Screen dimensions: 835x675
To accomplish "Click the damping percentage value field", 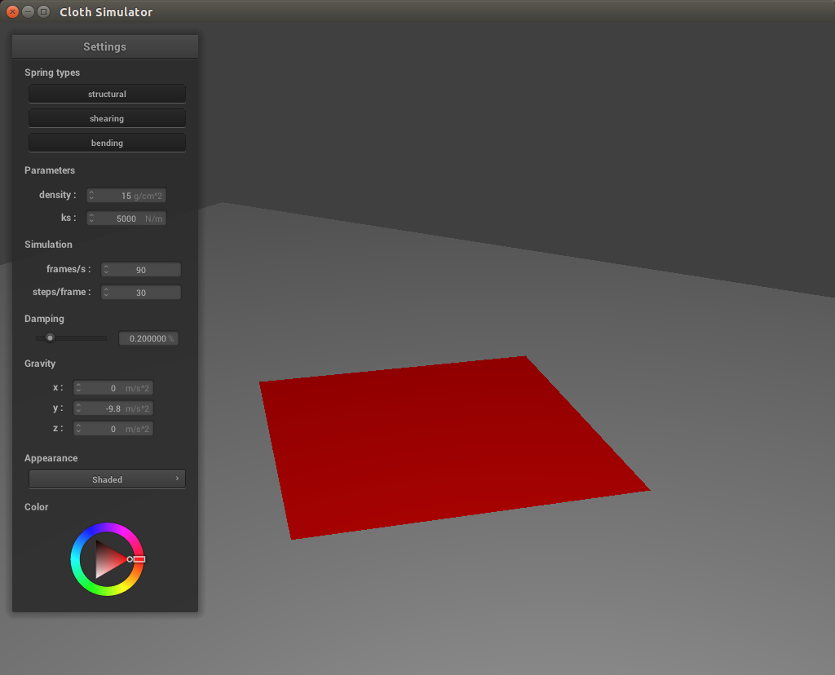I will coord(148,338).
